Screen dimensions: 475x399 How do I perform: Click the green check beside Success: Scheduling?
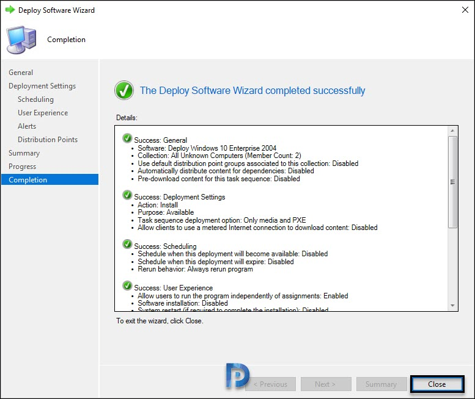[127, 244]
